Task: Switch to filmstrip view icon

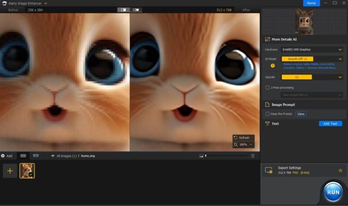Action: point(36,156)
